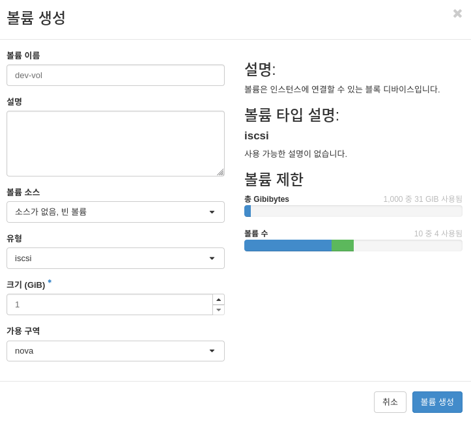
Task: Open the 유형 iscsi dropdown
Action: pyautogui.click(x=115, y=259)
